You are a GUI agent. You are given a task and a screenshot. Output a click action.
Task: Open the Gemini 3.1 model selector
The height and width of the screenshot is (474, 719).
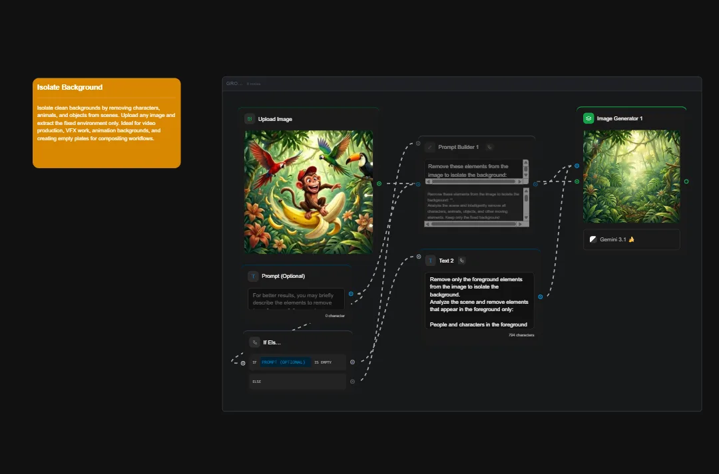click(630, 239)
